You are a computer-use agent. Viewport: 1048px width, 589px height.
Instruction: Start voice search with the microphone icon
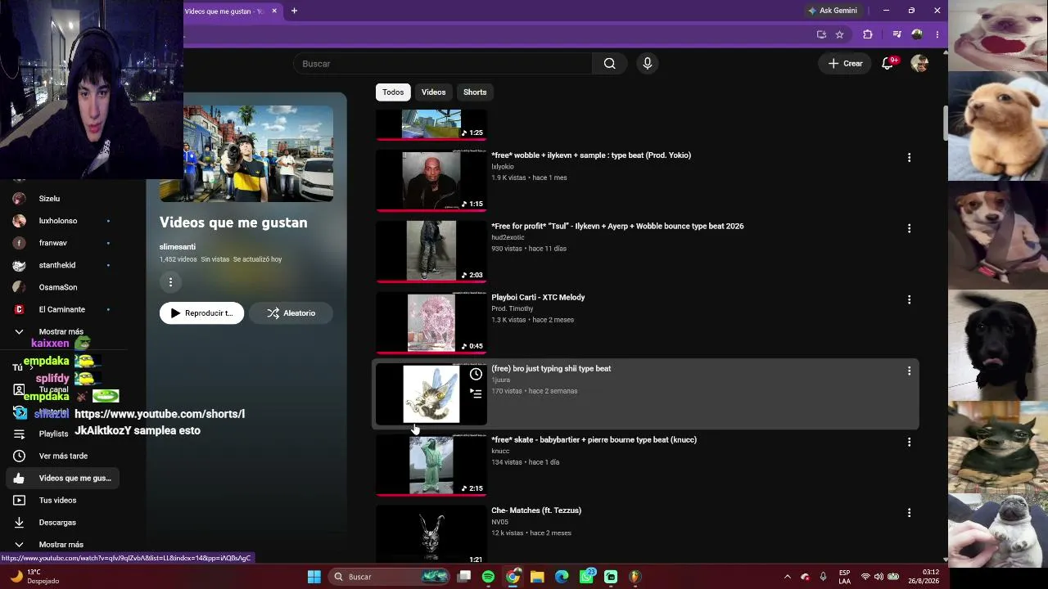648,64
